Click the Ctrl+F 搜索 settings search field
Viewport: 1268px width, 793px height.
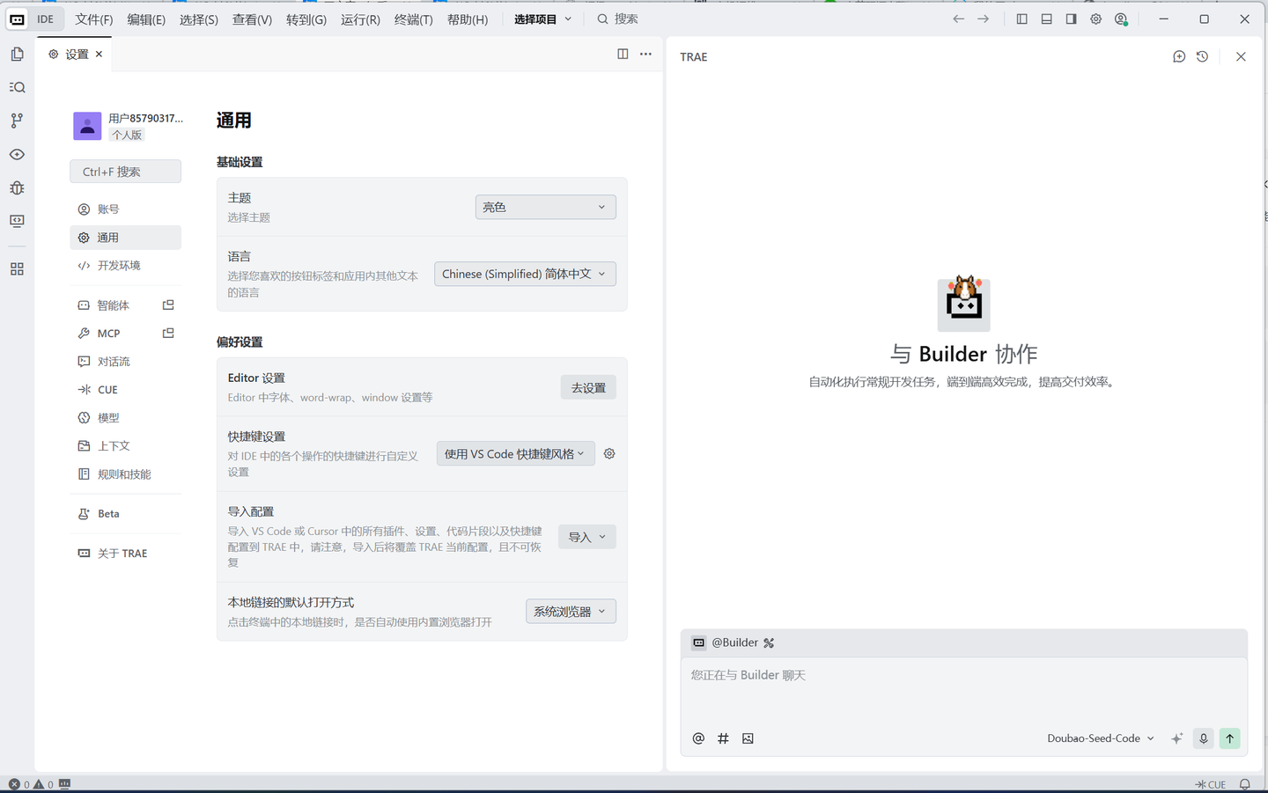tap(125, 172)
